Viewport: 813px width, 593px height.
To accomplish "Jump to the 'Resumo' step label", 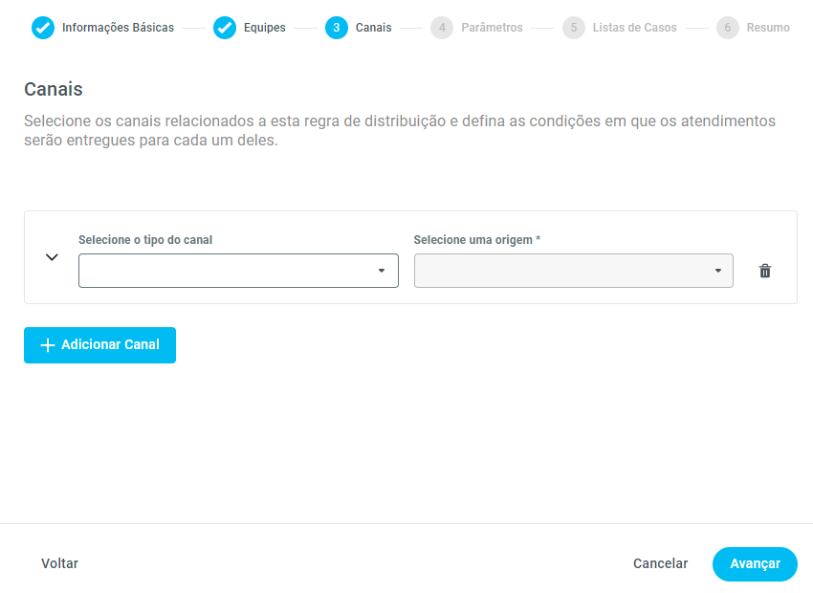I will [768, 28].
